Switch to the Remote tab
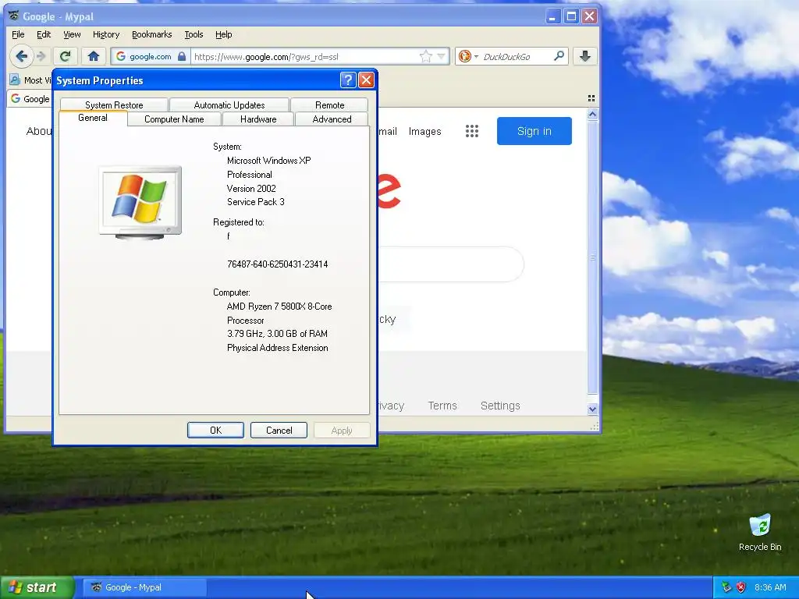This screenshot has width=799, height=599. (330, 105)
